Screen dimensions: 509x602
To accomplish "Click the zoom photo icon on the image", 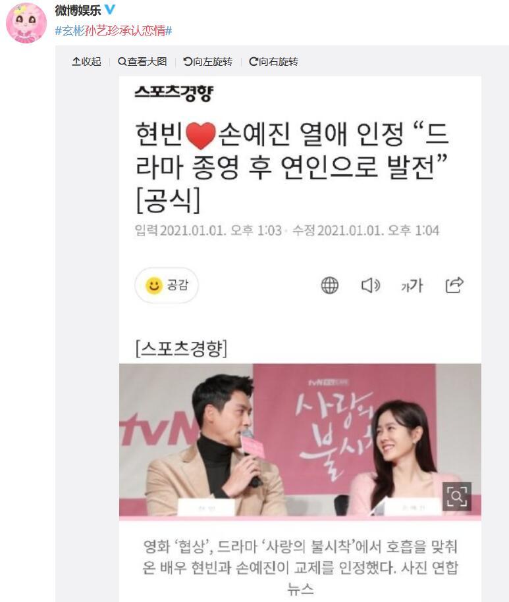I will (457, 497).
